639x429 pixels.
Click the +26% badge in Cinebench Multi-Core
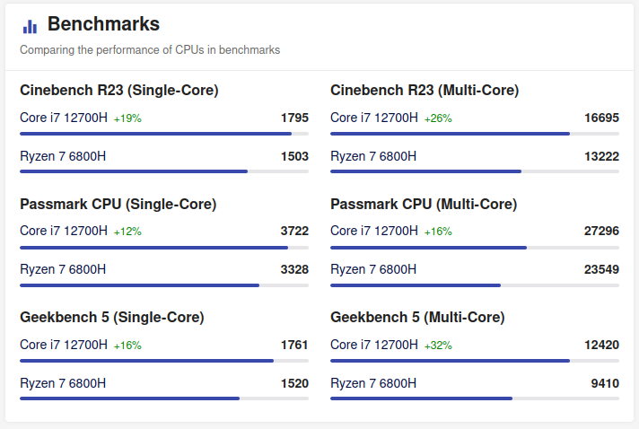point(438,118)
